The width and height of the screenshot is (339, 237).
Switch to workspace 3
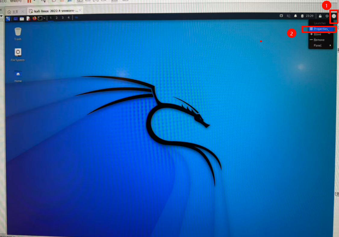click(63, 18)
